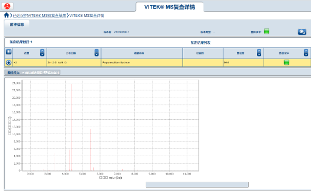
Task: Toggle sort arrows on the analysis date column
Action: pyautogui.click(x=96, y=53)
